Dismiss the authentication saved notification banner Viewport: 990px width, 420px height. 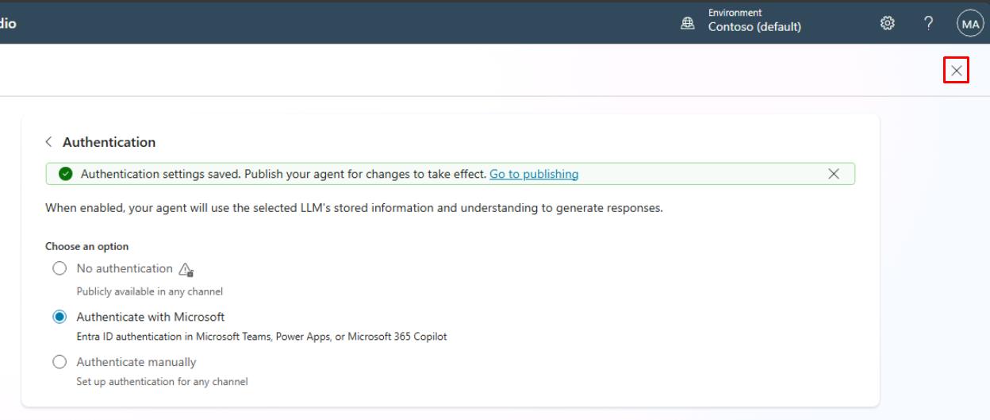pyautogui.click(x=833, y=174)
